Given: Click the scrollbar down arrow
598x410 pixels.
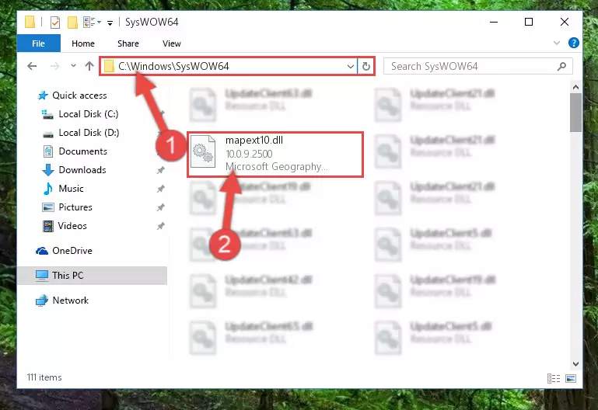Looking at the screenshot, I should pyautogui.click(x=575, y=364).
